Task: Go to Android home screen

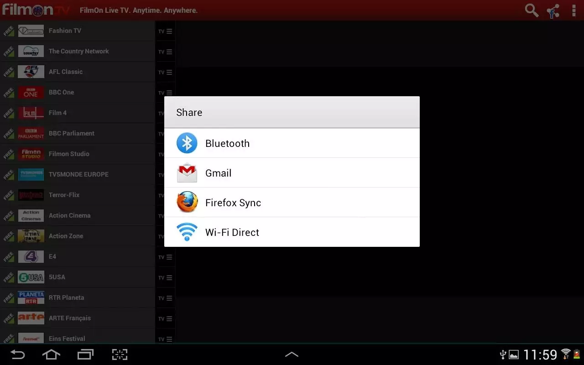Action: (x=51, y=355)
